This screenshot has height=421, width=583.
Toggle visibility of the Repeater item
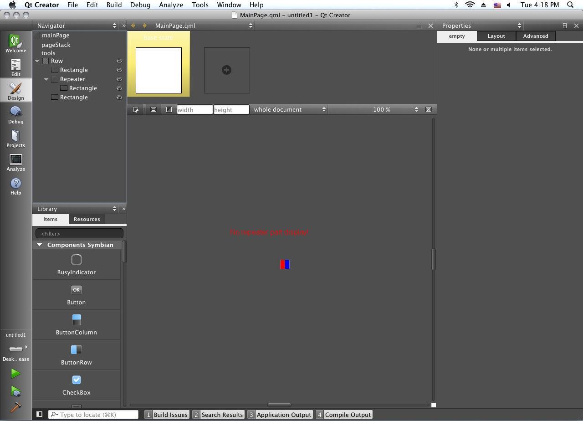pos(119,79)
